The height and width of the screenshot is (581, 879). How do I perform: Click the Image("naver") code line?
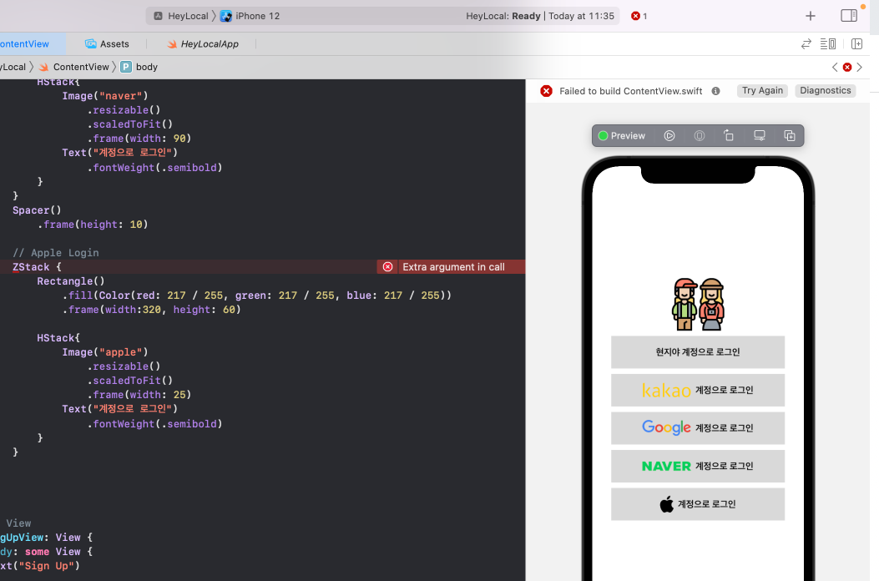coord(105,96)
